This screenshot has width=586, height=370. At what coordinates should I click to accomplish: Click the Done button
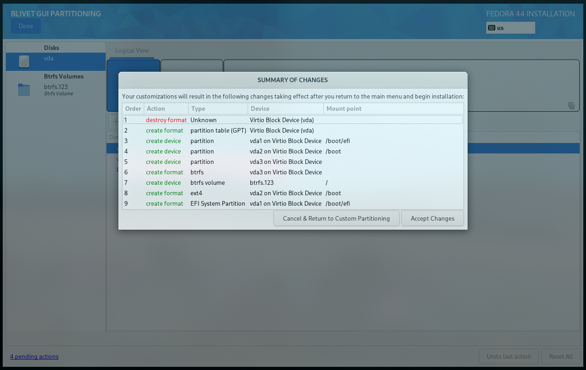[26, 26]
